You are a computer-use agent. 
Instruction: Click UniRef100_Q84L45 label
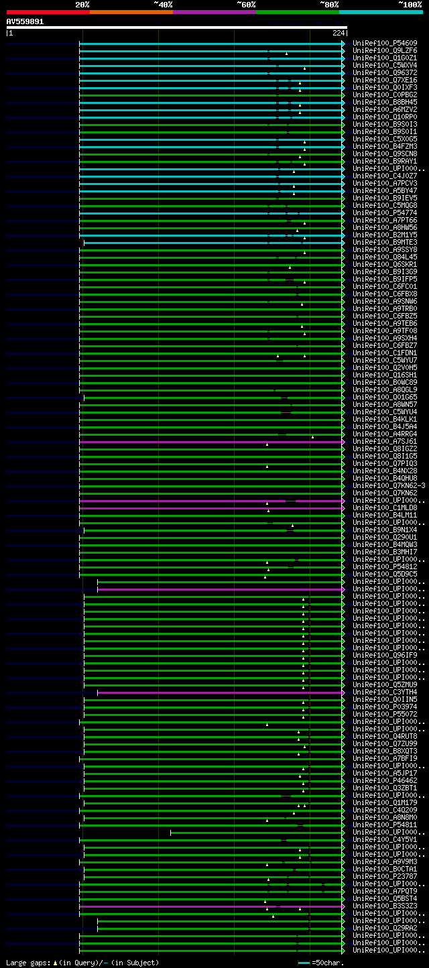pyautogui.click(x=385, y=257)
